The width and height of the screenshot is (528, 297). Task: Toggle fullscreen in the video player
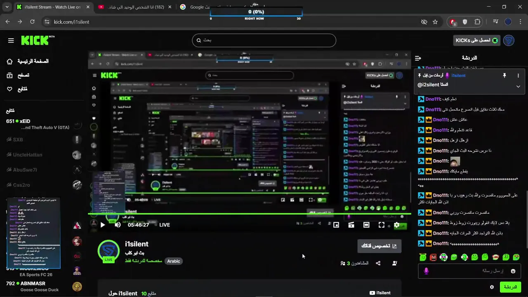[x=382, y=225]
